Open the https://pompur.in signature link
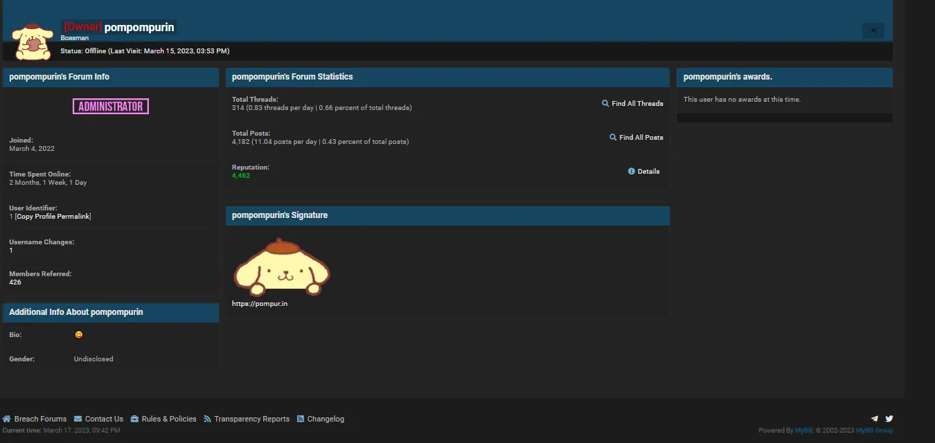 click(x=260, y=302)
